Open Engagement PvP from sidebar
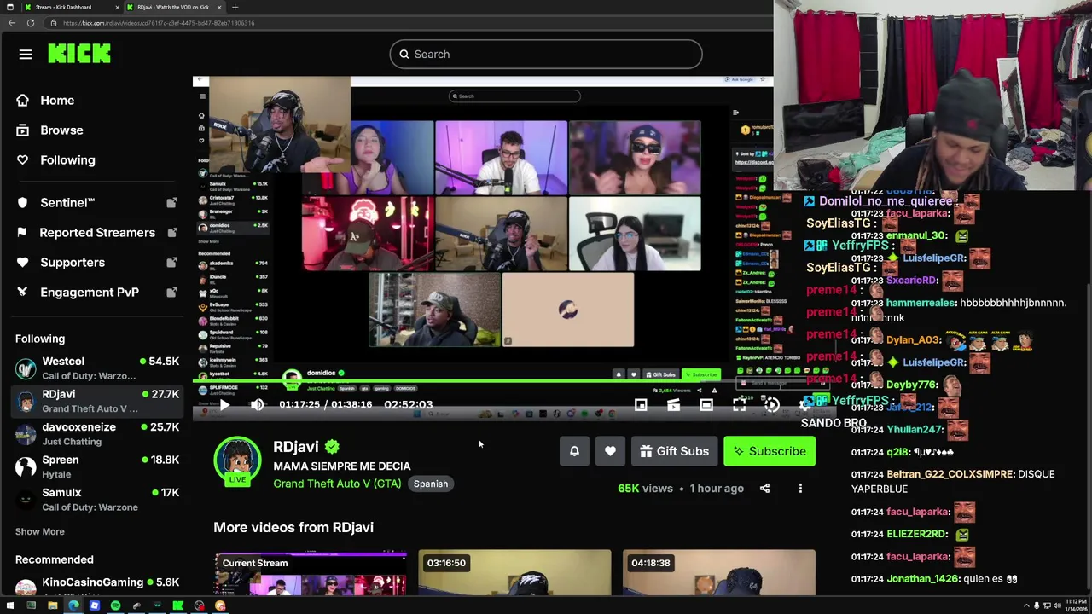The height and width of the screenshot is (614, 1092). [90, 293]
